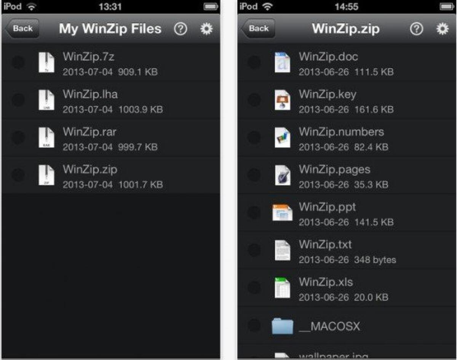457x360 pixels.
Task: Select the checkbox next to WinZip.7z
Action: [18, 62]
